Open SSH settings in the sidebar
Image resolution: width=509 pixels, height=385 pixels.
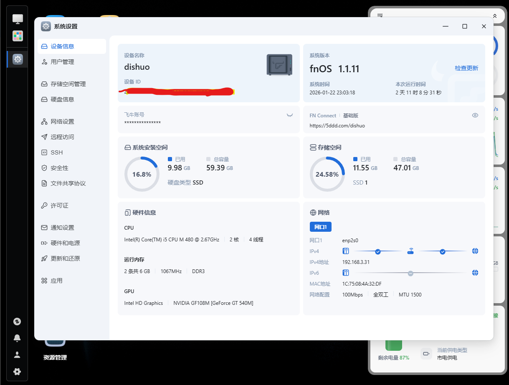pyautogui.click(x=72, y=152)
